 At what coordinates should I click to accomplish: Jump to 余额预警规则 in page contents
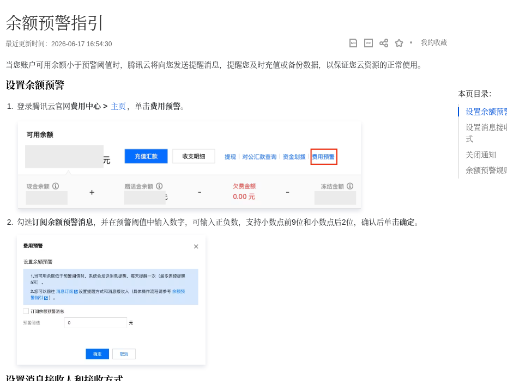pos(486,170)
